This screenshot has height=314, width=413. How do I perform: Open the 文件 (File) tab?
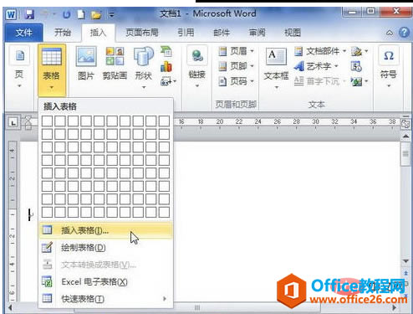tap(23, 33)
